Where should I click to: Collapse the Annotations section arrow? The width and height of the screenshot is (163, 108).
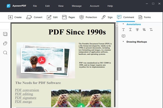[x=123, y=24]
